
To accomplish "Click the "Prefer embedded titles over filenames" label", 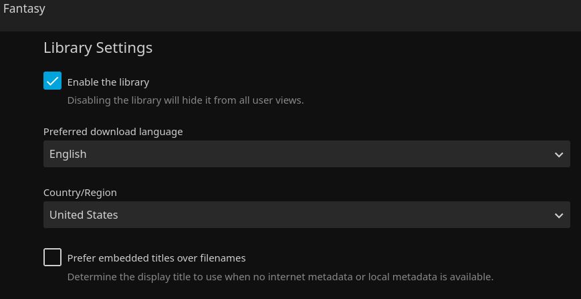I will [x=156, y=258].
